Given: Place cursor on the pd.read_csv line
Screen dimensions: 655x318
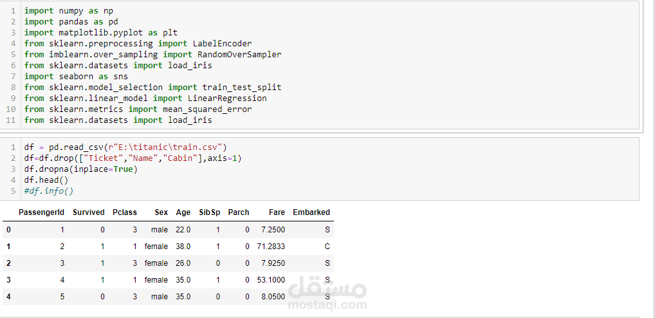Looking at the screenshot, I should click(125, 147).
